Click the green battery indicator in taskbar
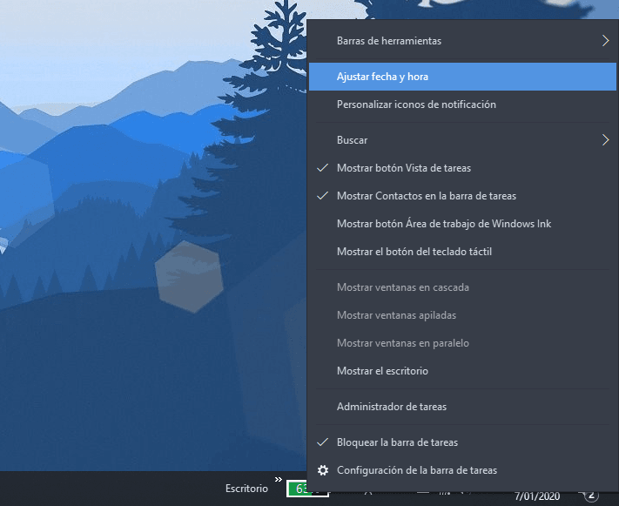The height and width of the screenshot is (506, 619). (297, 489)
